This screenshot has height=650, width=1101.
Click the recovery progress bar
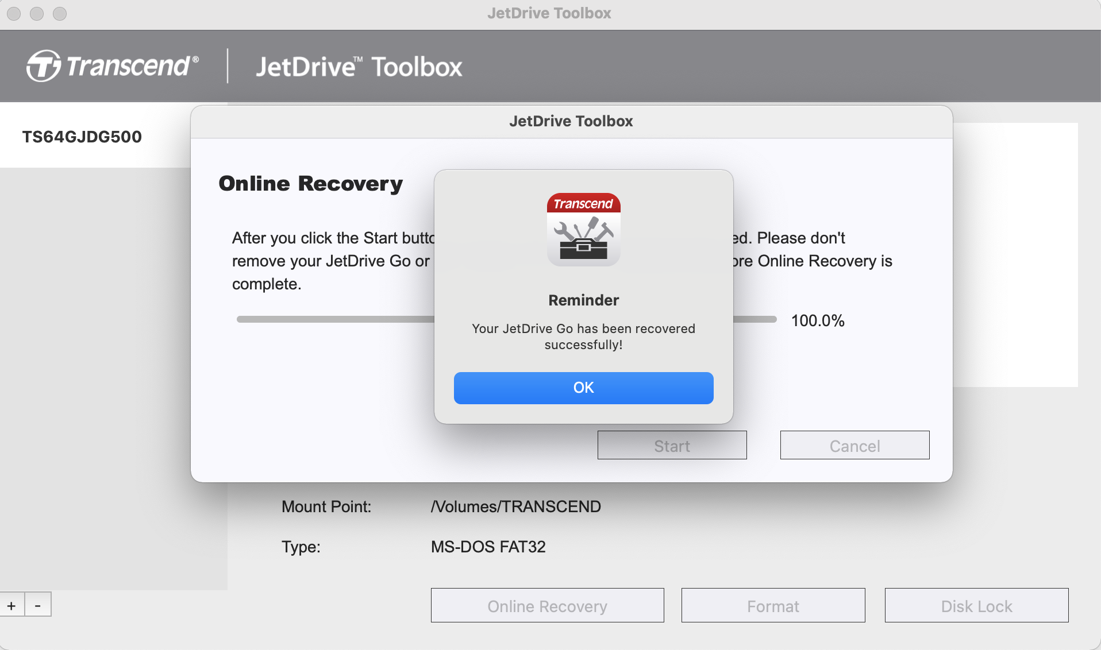pyautogui.click(x=506, y=319)
